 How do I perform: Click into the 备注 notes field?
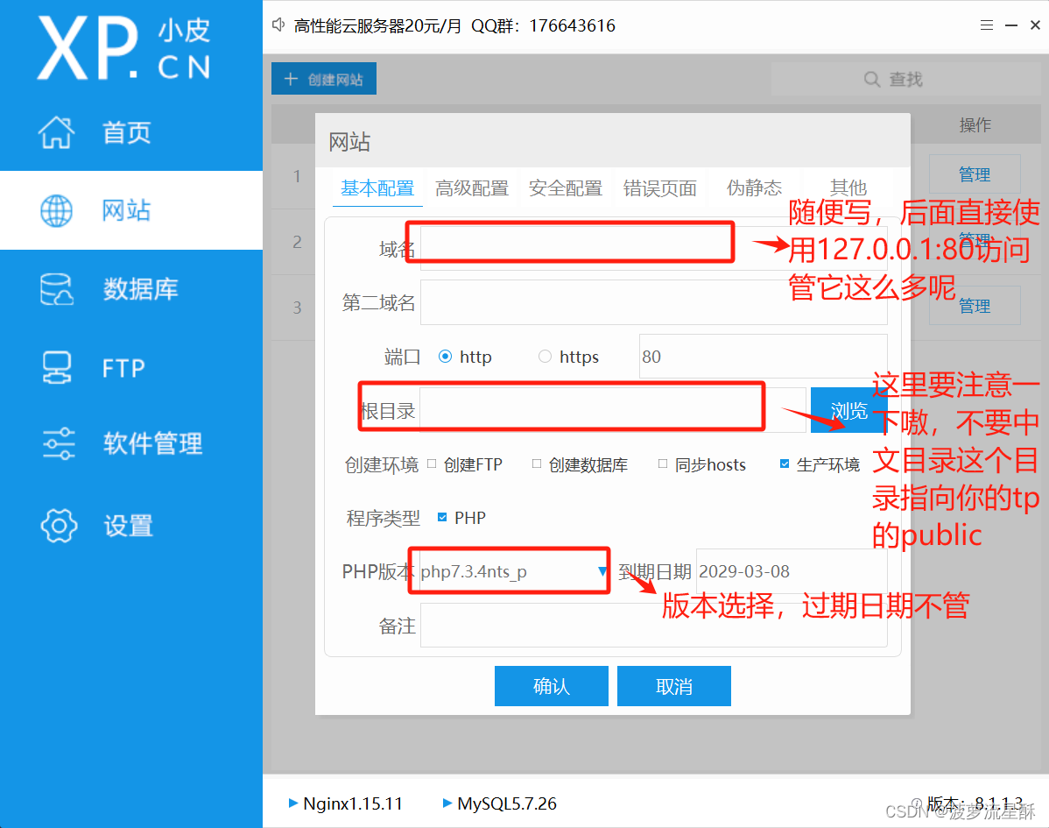tap(653, 626)
